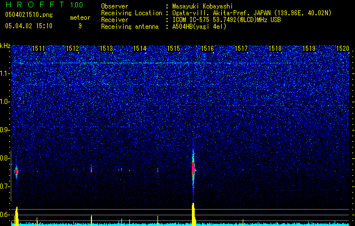Viewport: 355px width, 226px height.
Task: Click time marker 1516 on the time axis
Action: (207, 49)
